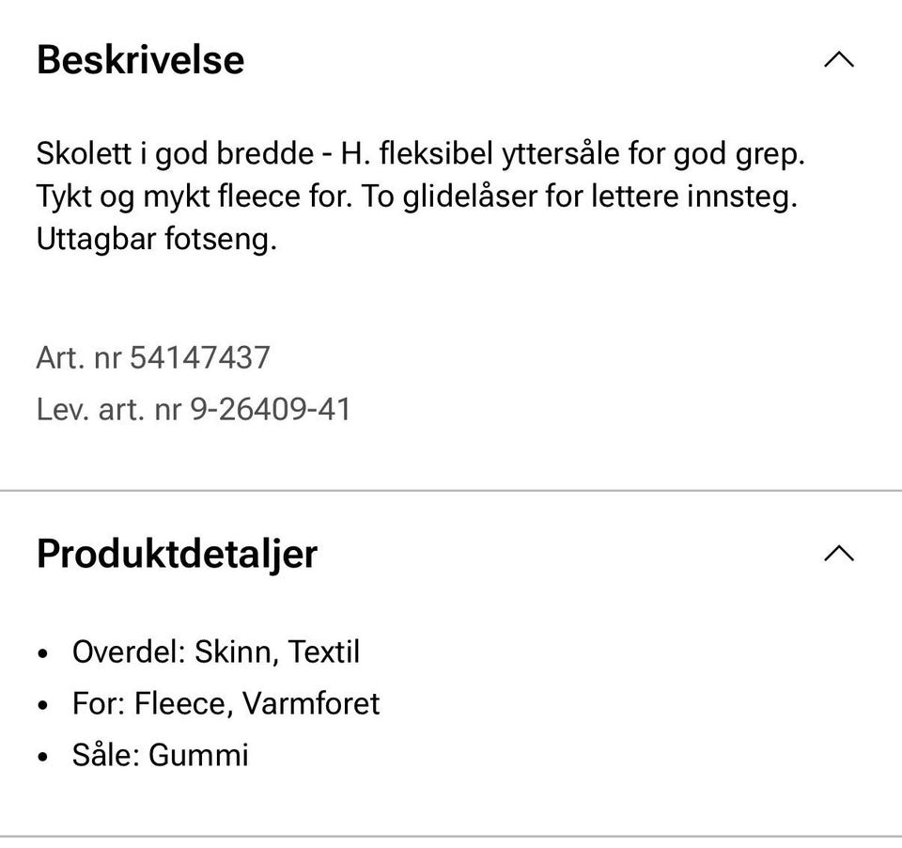The image size is (902, 848).
Task: Click the word 'Textil'
Action: click(324, 652)
